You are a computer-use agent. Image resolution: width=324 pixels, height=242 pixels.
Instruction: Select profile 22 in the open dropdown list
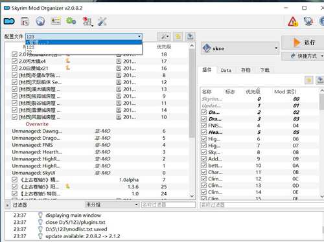84,52
